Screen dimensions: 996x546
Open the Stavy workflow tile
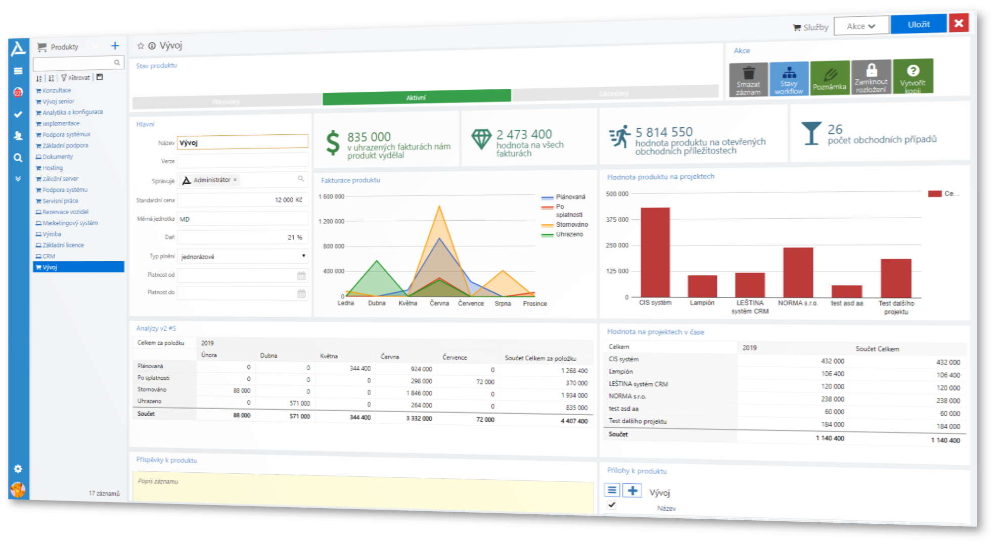pos(789,79)
